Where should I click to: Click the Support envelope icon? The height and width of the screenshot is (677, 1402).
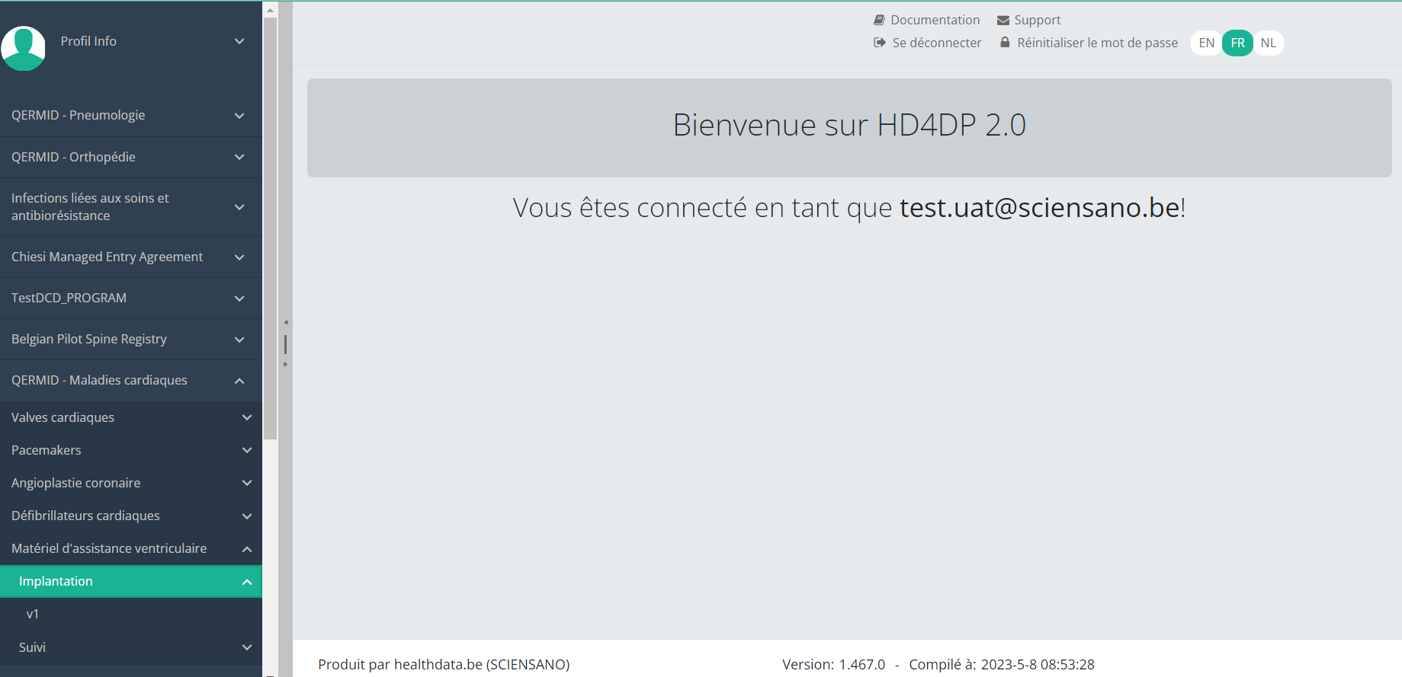point(1003,21)
